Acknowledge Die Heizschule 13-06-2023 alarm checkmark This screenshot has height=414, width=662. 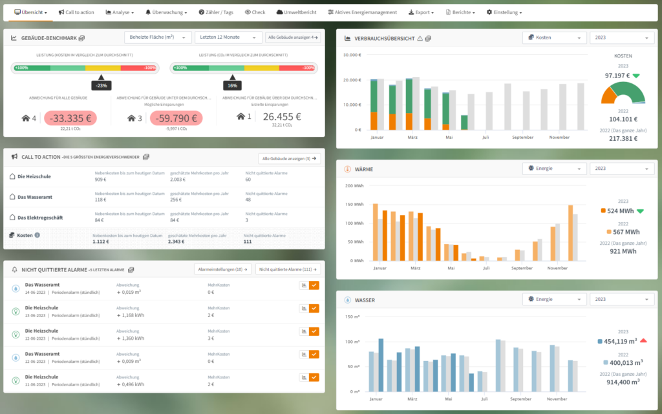click(x=314, y=308)
